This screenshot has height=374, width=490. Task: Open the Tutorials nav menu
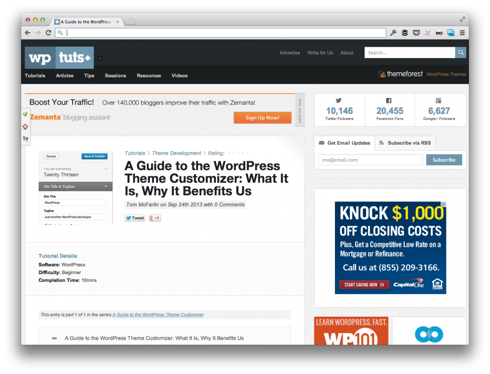[35, 75]
